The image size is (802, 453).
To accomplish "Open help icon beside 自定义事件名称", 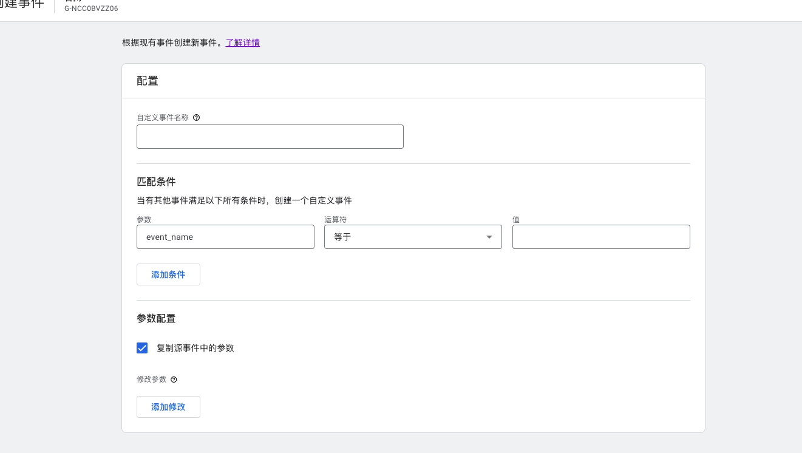I will (196, 118).
